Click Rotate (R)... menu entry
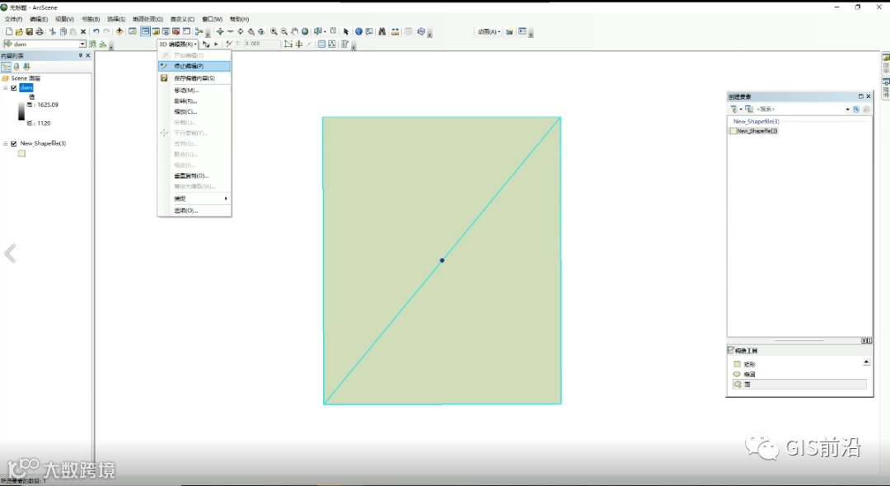Screen dimensions: 890x486 (194, 101)
